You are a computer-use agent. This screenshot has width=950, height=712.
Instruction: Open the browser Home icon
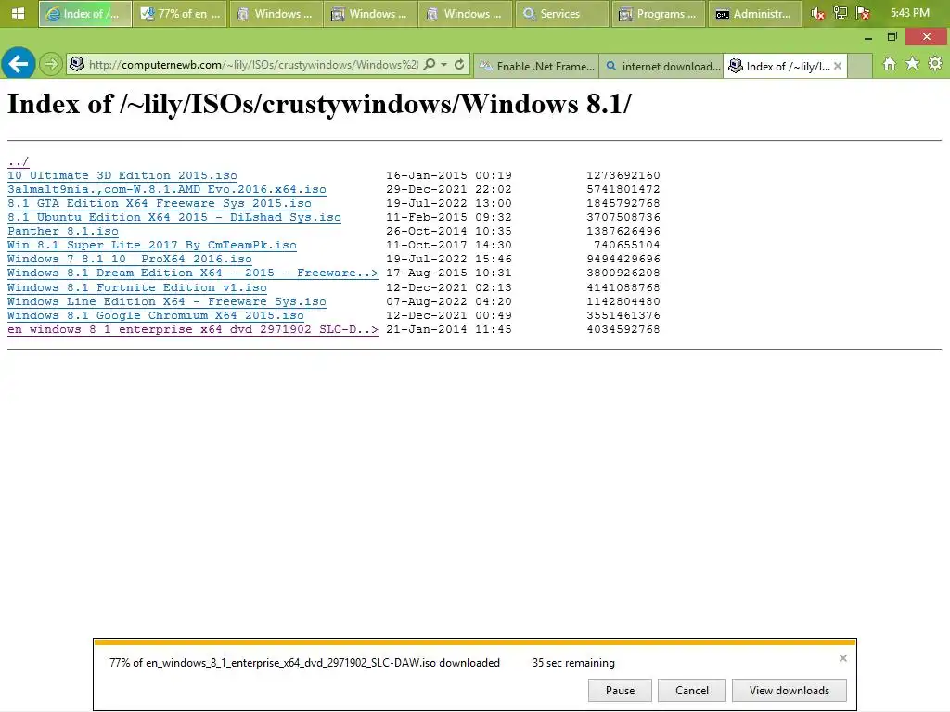point(890,64)
